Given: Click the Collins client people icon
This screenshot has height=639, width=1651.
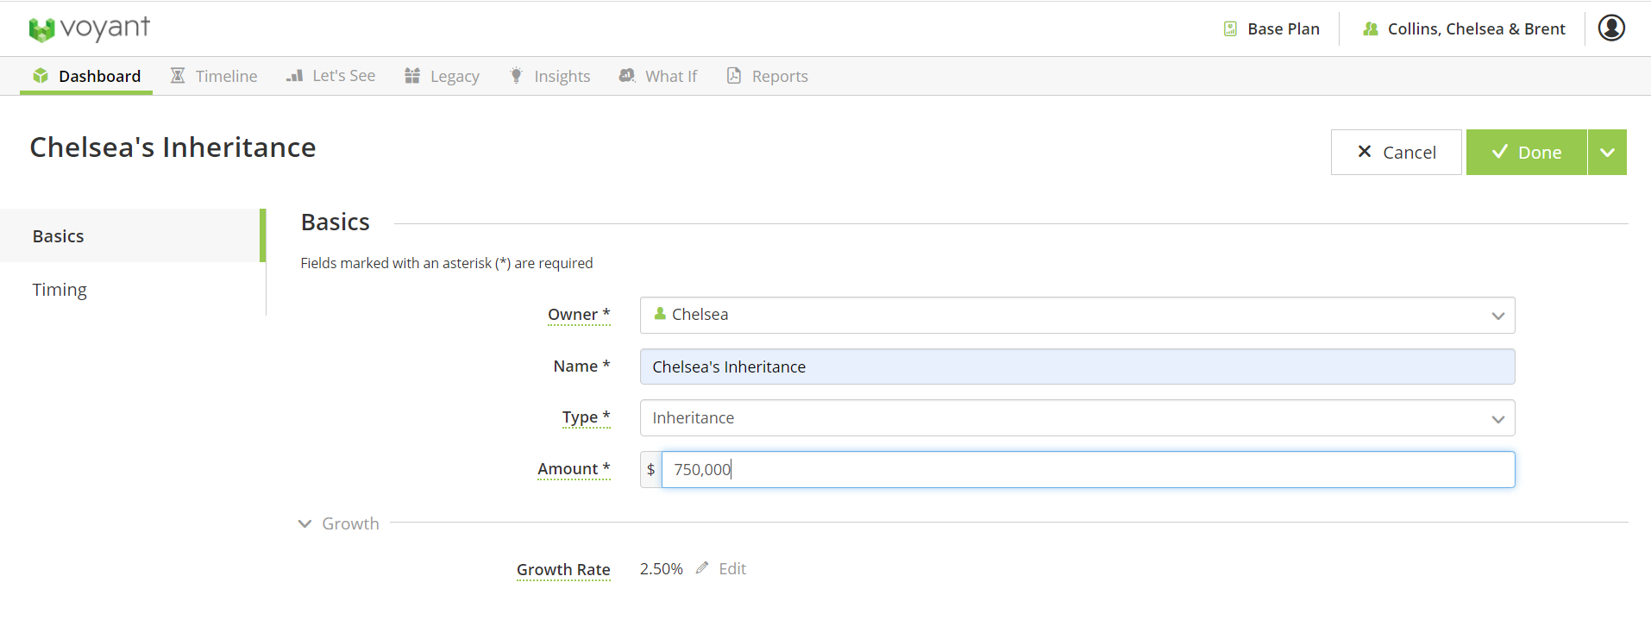Looking at the screenshot, I should pyautogui.click(x=1370, y=29).
